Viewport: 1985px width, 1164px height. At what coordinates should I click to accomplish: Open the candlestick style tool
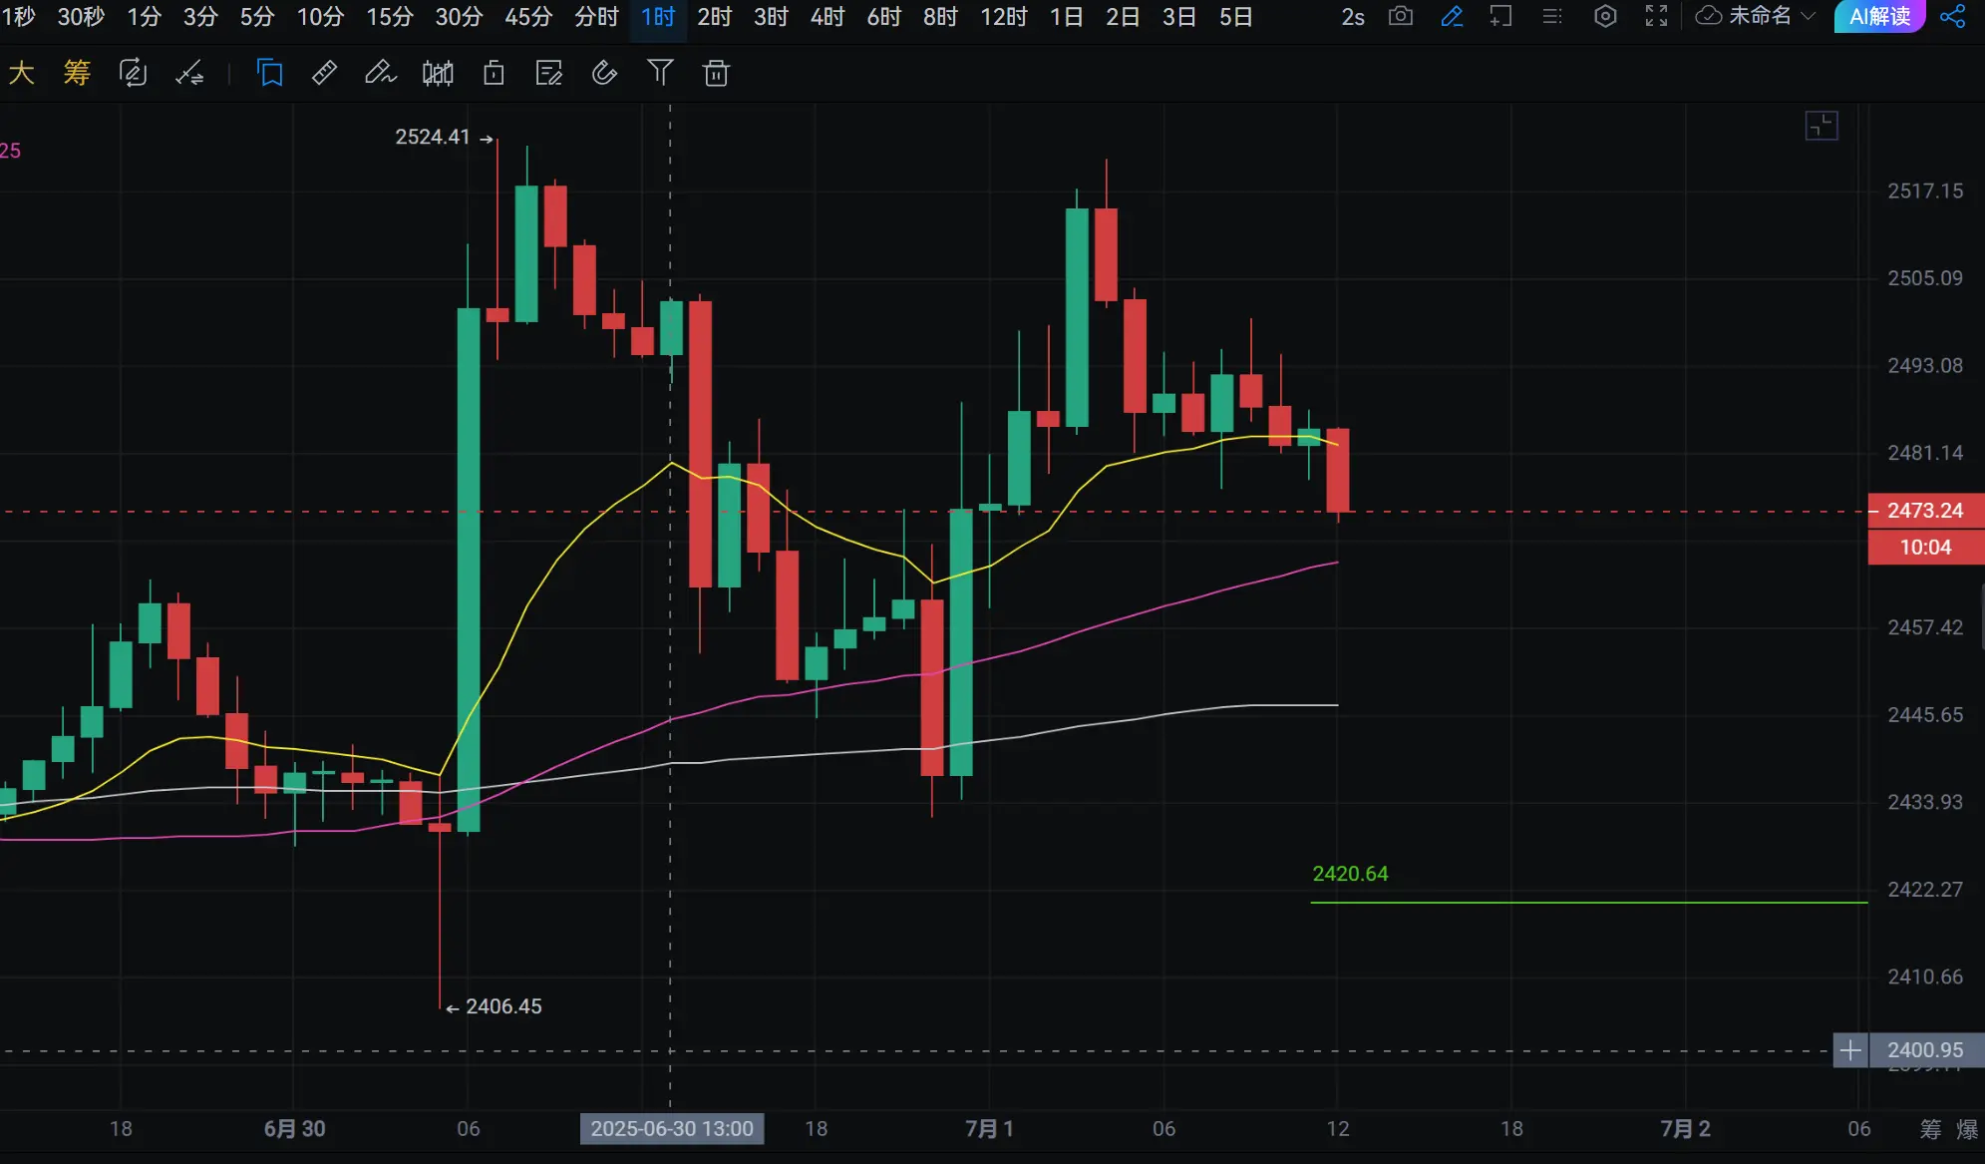438,73
